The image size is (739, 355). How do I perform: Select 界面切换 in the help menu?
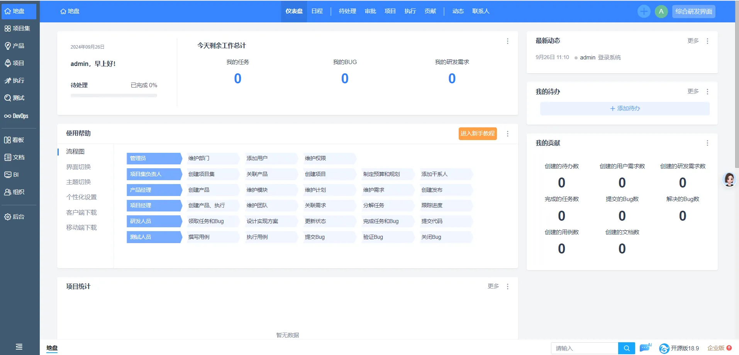click(78, 167)
